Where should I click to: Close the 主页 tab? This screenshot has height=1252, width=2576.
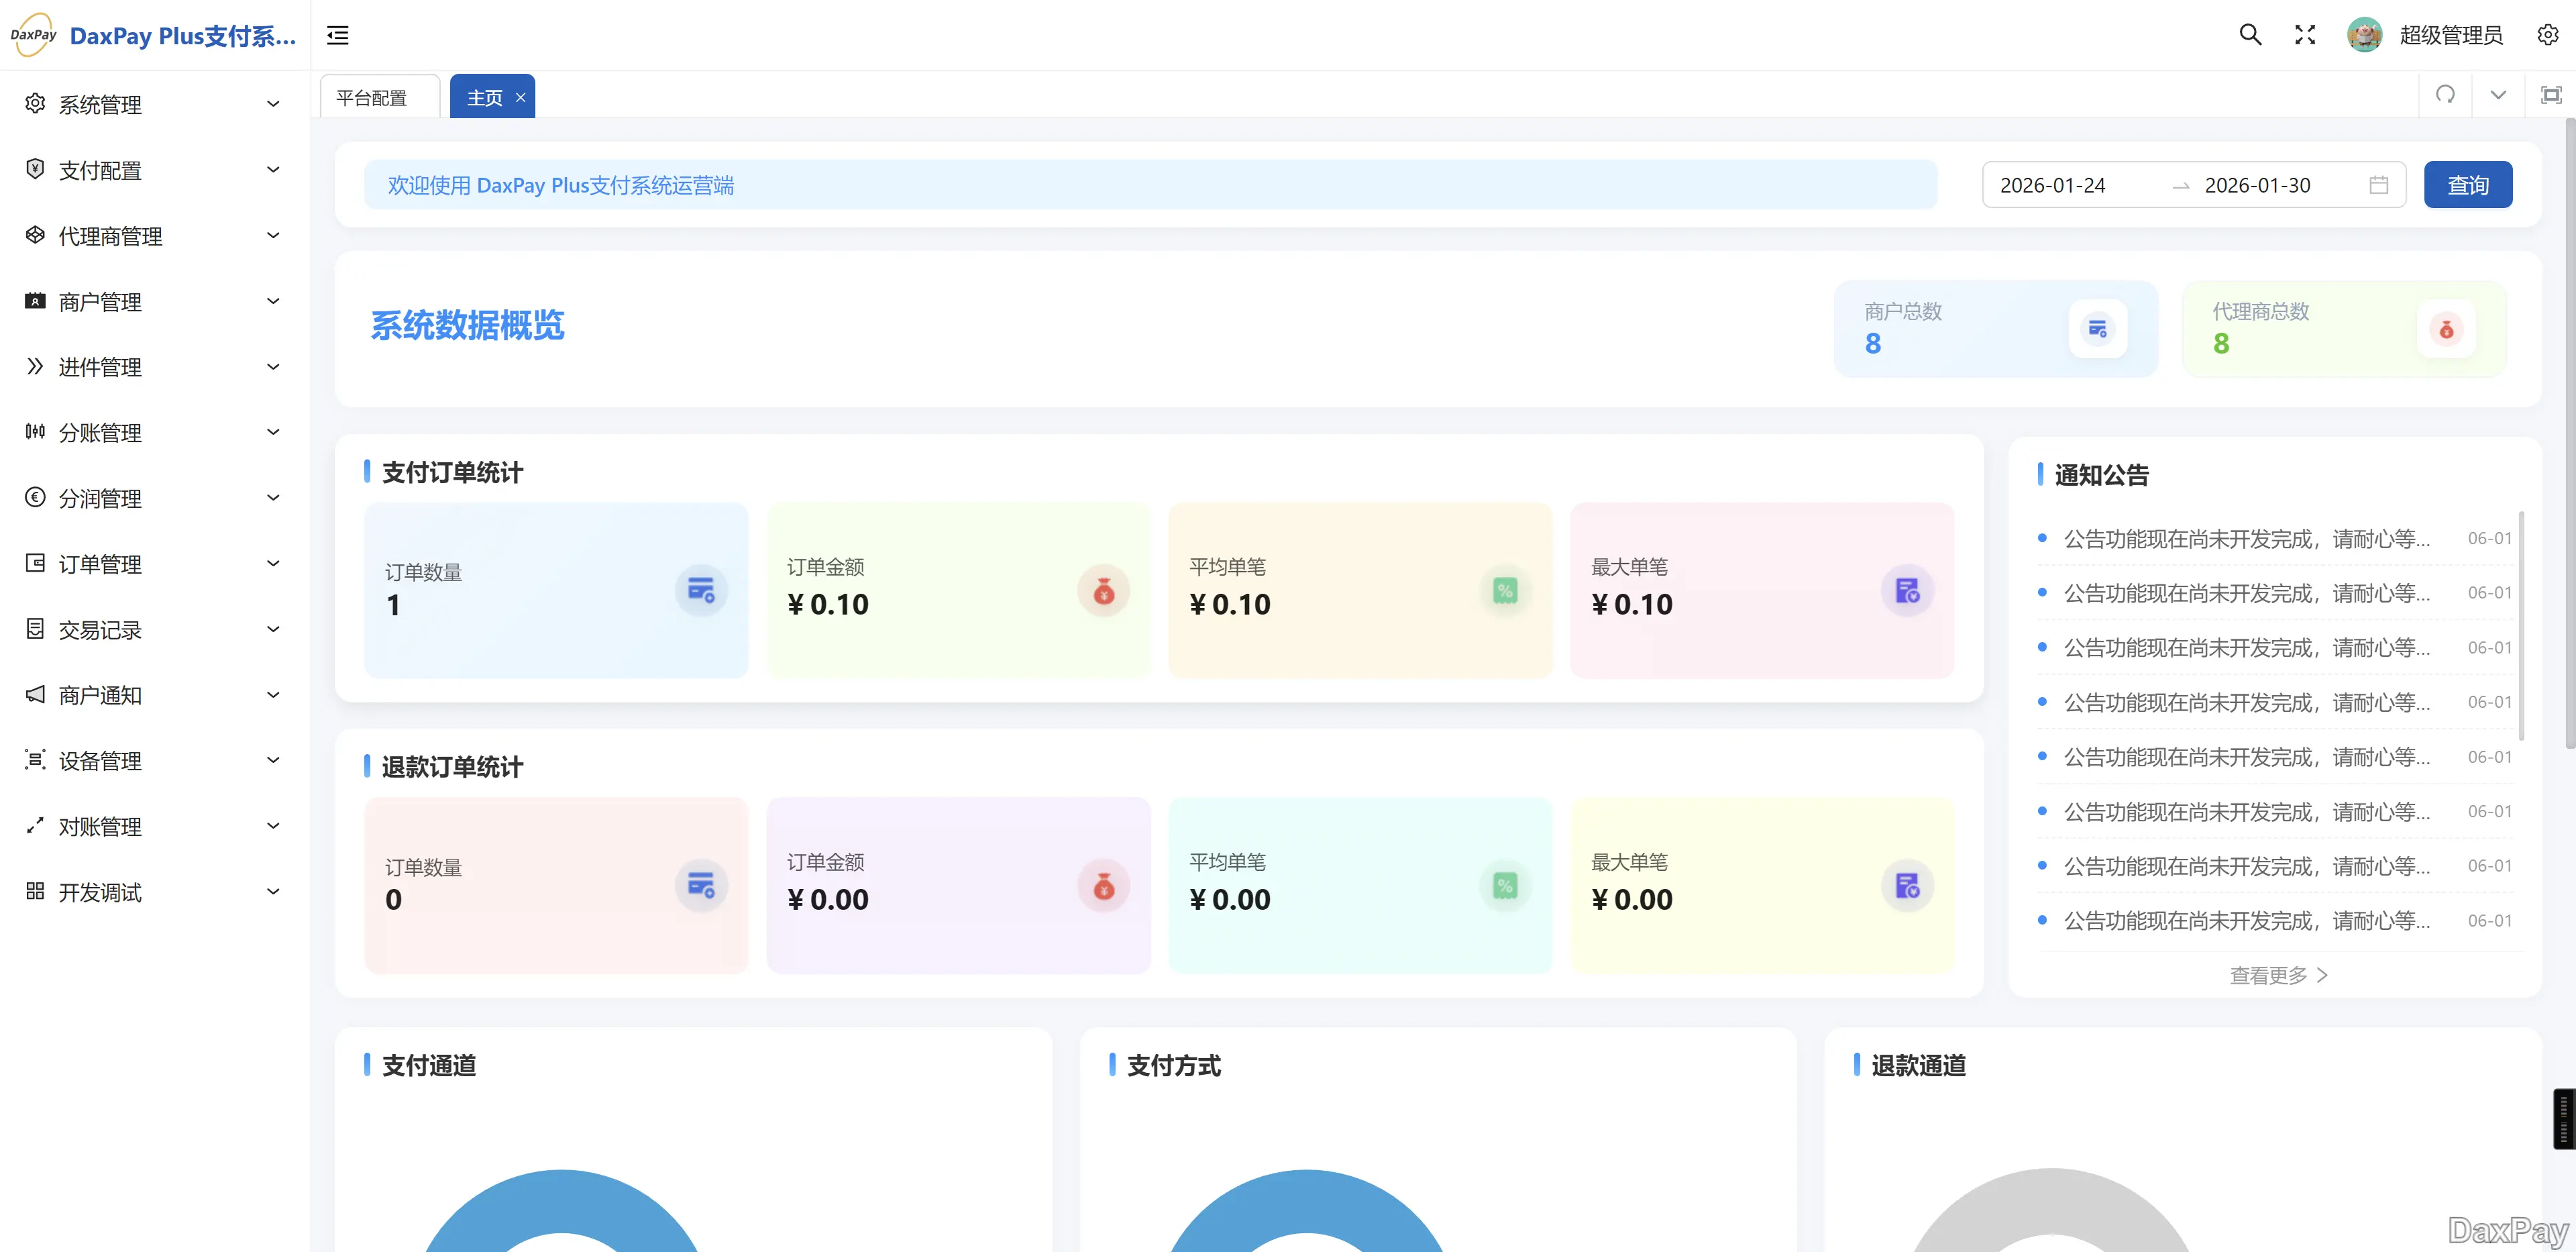pos(520,98)
